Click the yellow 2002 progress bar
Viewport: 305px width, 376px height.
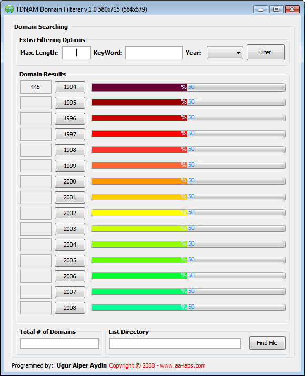click(x=188, y=212)
